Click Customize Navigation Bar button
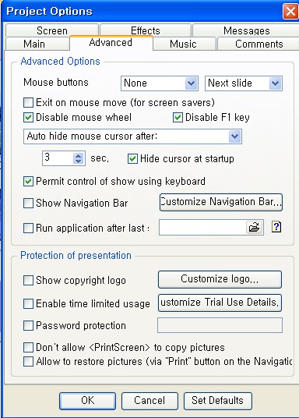The image size is (299, 418). tap(221, 202)
